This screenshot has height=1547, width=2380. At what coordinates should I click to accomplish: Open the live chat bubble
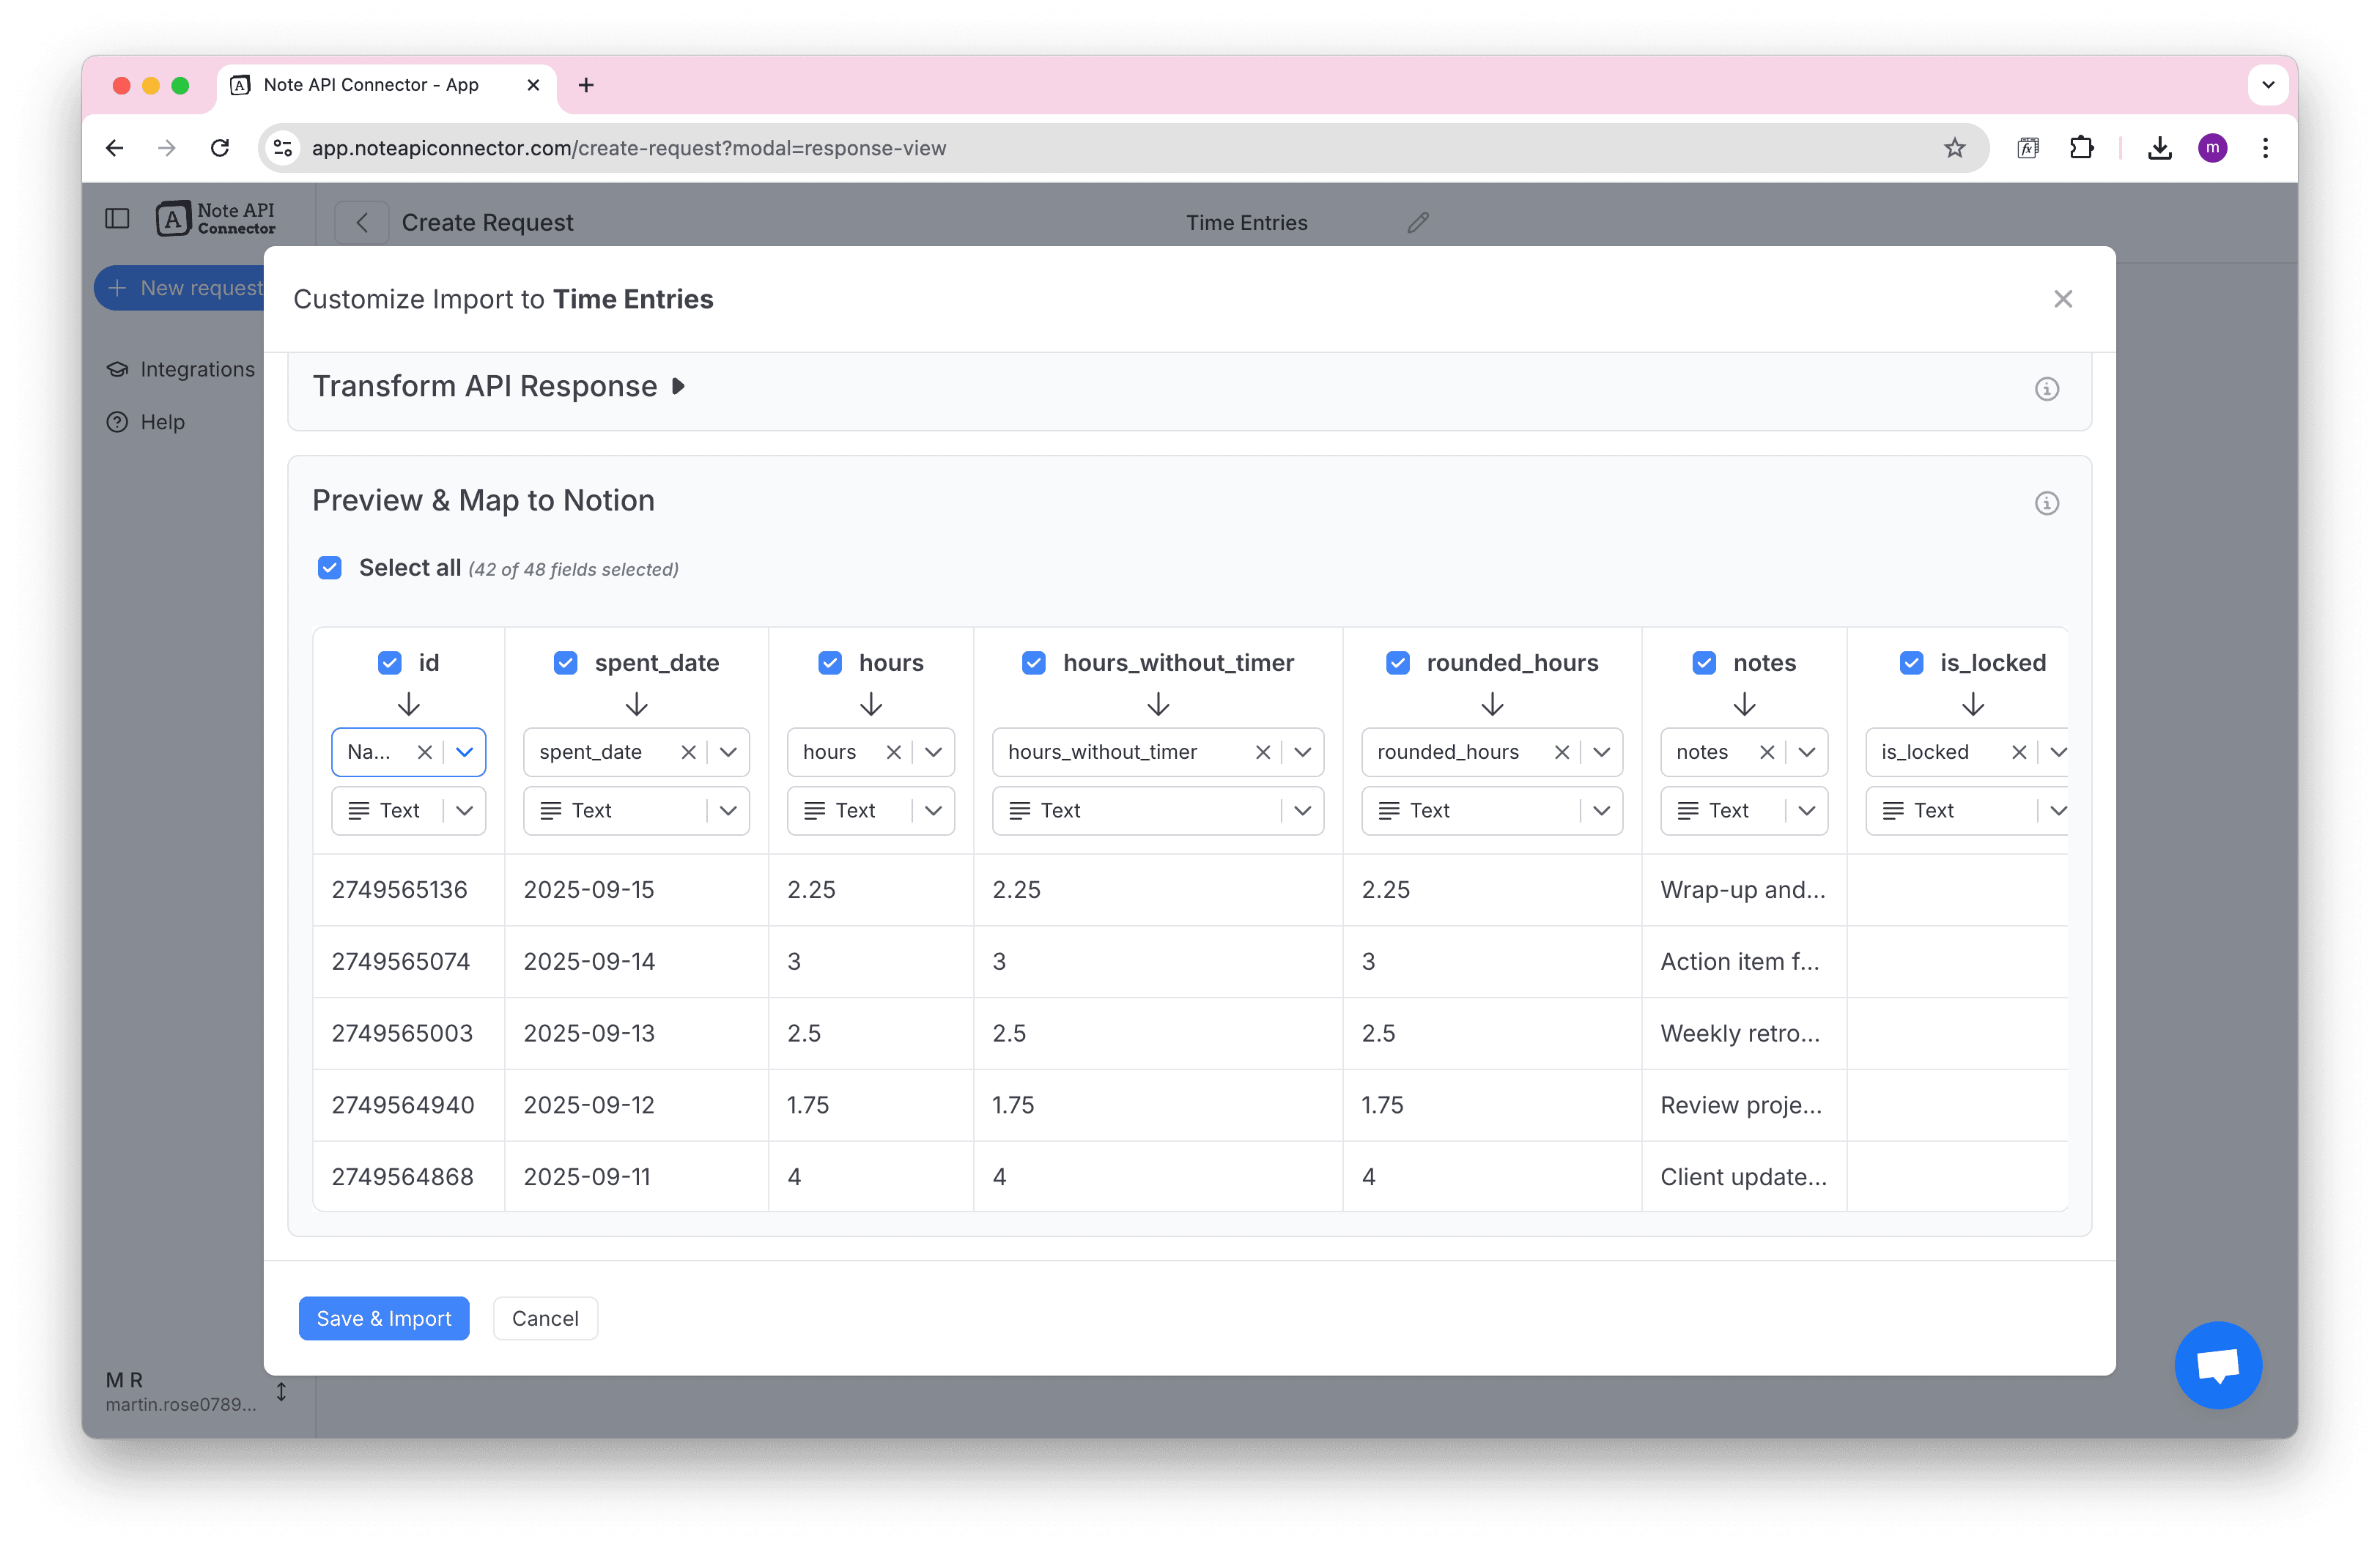[x=2217, y=1364]
